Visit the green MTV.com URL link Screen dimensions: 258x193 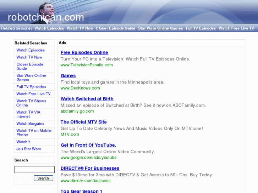click(70, 134)
